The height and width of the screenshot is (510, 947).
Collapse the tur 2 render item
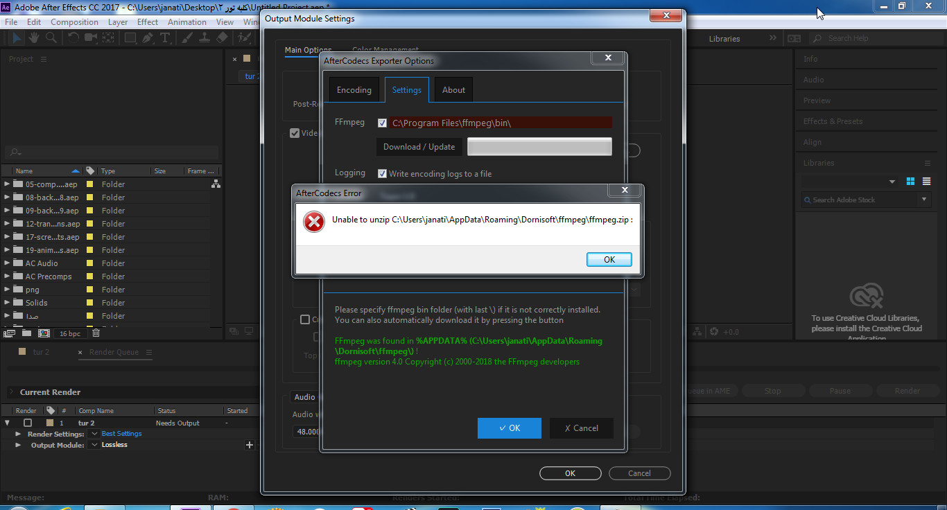8,423
